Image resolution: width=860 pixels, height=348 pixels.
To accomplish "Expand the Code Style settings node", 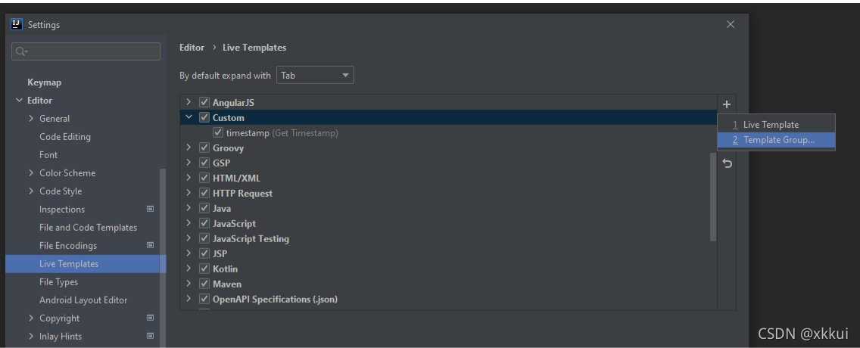I will pos(31,191).
